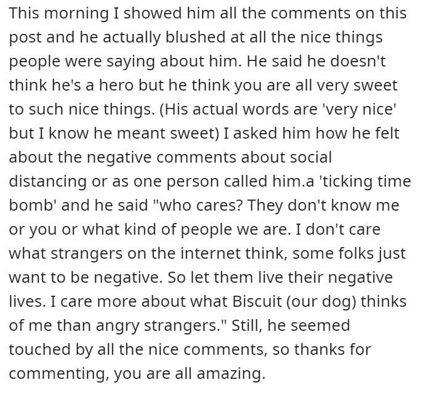Click the word 'distancing' at the line start
The width and height of the screenshot is (423, 393).
coord(48,181)
